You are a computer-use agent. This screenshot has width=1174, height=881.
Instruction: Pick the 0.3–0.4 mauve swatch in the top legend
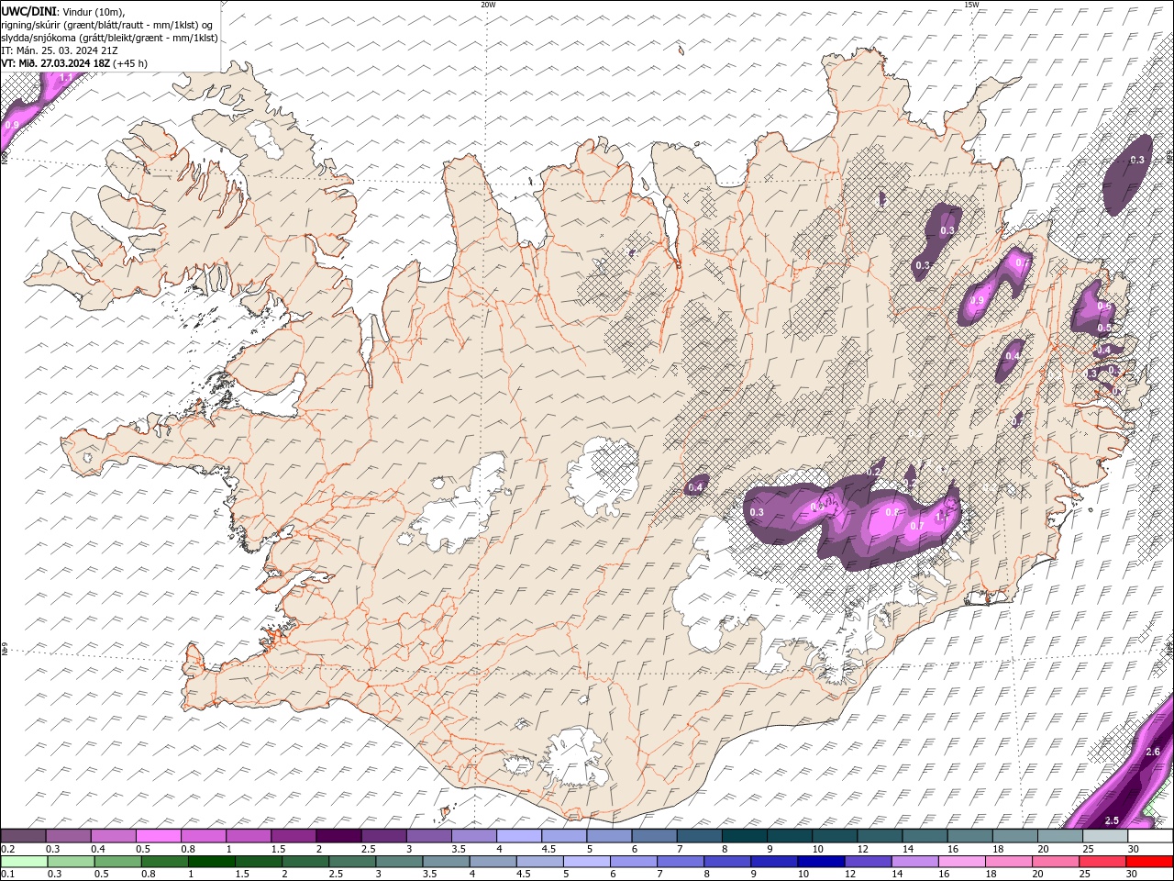(x=68, y=836)
